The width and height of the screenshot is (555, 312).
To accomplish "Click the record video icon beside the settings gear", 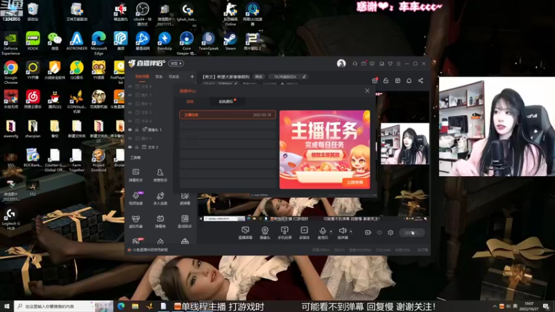I will point(368,232).
